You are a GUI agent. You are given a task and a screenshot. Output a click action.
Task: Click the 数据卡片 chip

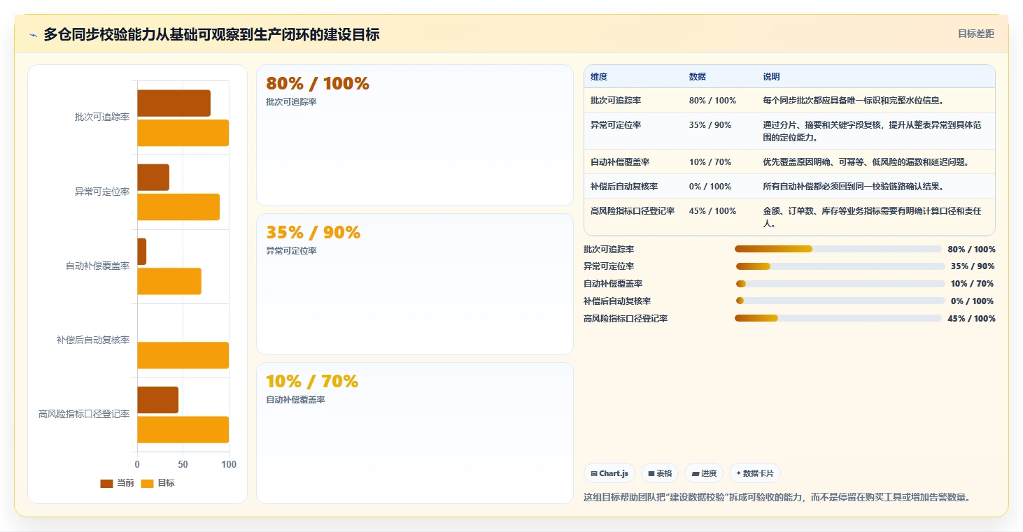coord(754,473)
